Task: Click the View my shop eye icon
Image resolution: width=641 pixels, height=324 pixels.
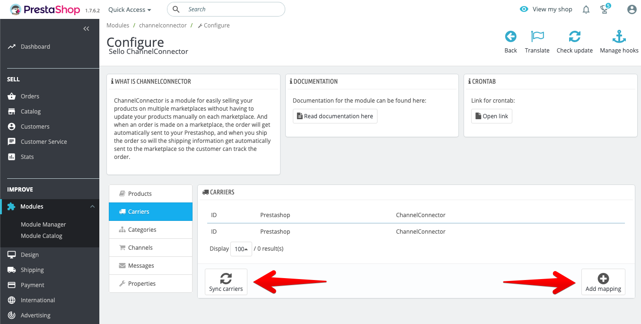Action: coord(524,9)
